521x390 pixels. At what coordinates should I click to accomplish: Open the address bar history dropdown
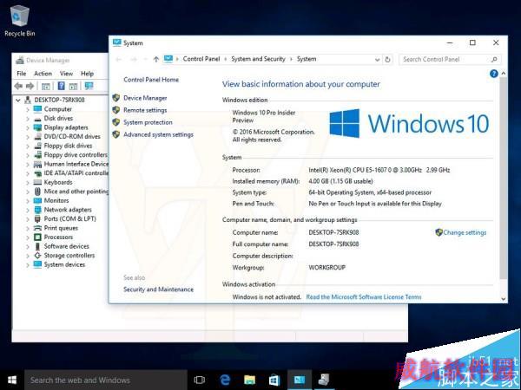coord(377,60)
